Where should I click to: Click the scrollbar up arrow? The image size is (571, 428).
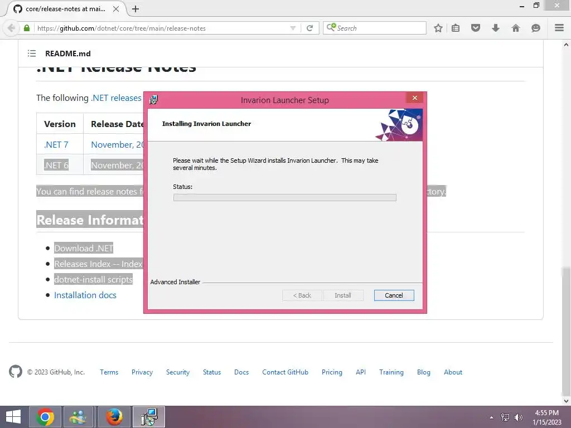(566, 45)
